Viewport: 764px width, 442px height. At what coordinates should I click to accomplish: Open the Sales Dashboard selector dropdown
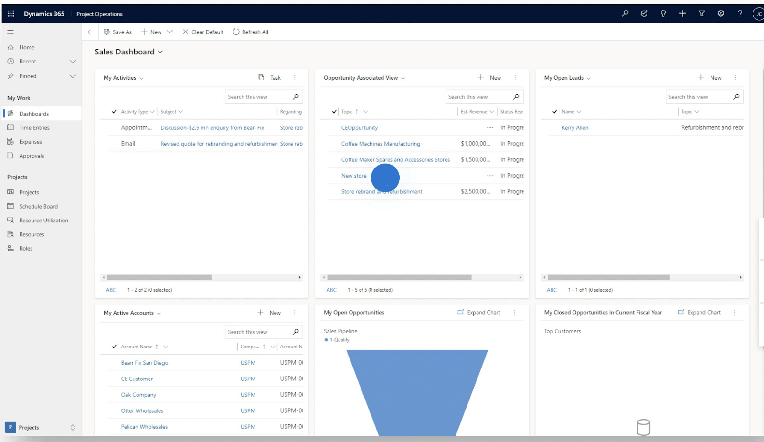pos(161,52)
